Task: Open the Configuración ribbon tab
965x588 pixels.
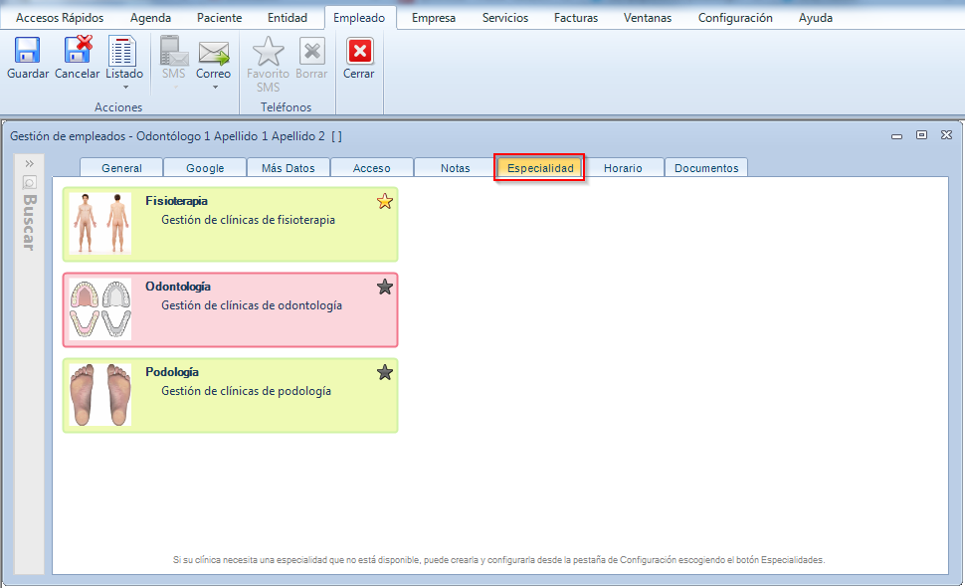Action: (x=735, y=18)
